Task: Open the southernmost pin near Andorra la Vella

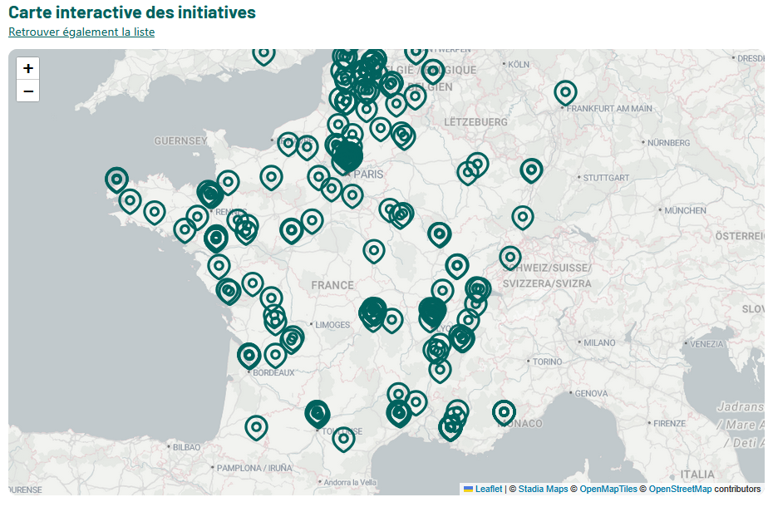Action: [343, 440]
